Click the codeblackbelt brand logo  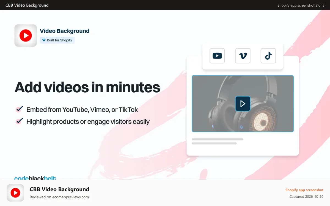(x=35, y=178)
